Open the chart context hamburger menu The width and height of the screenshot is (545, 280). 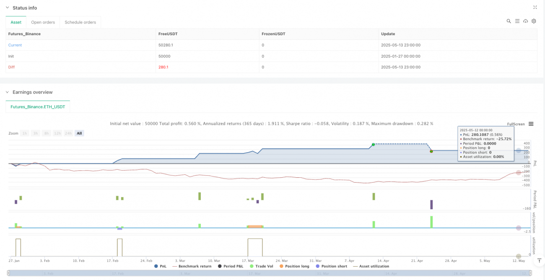click(x=531, y=124)
